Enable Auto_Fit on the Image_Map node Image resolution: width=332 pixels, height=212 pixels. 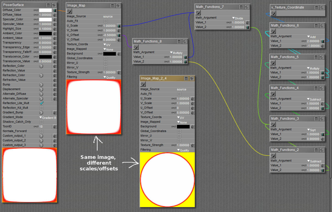[x=105, y=21]
